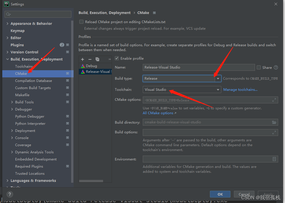Select the Debug profile
This screenshot has width=285, height=203.
click(95, 66)
